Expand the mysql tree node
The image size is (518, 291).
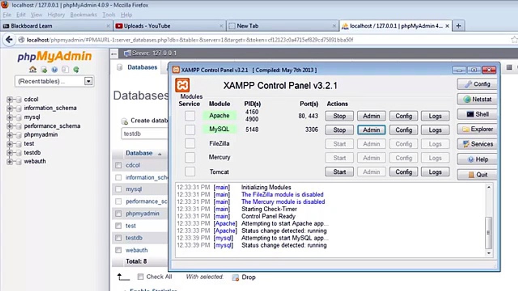10,117
